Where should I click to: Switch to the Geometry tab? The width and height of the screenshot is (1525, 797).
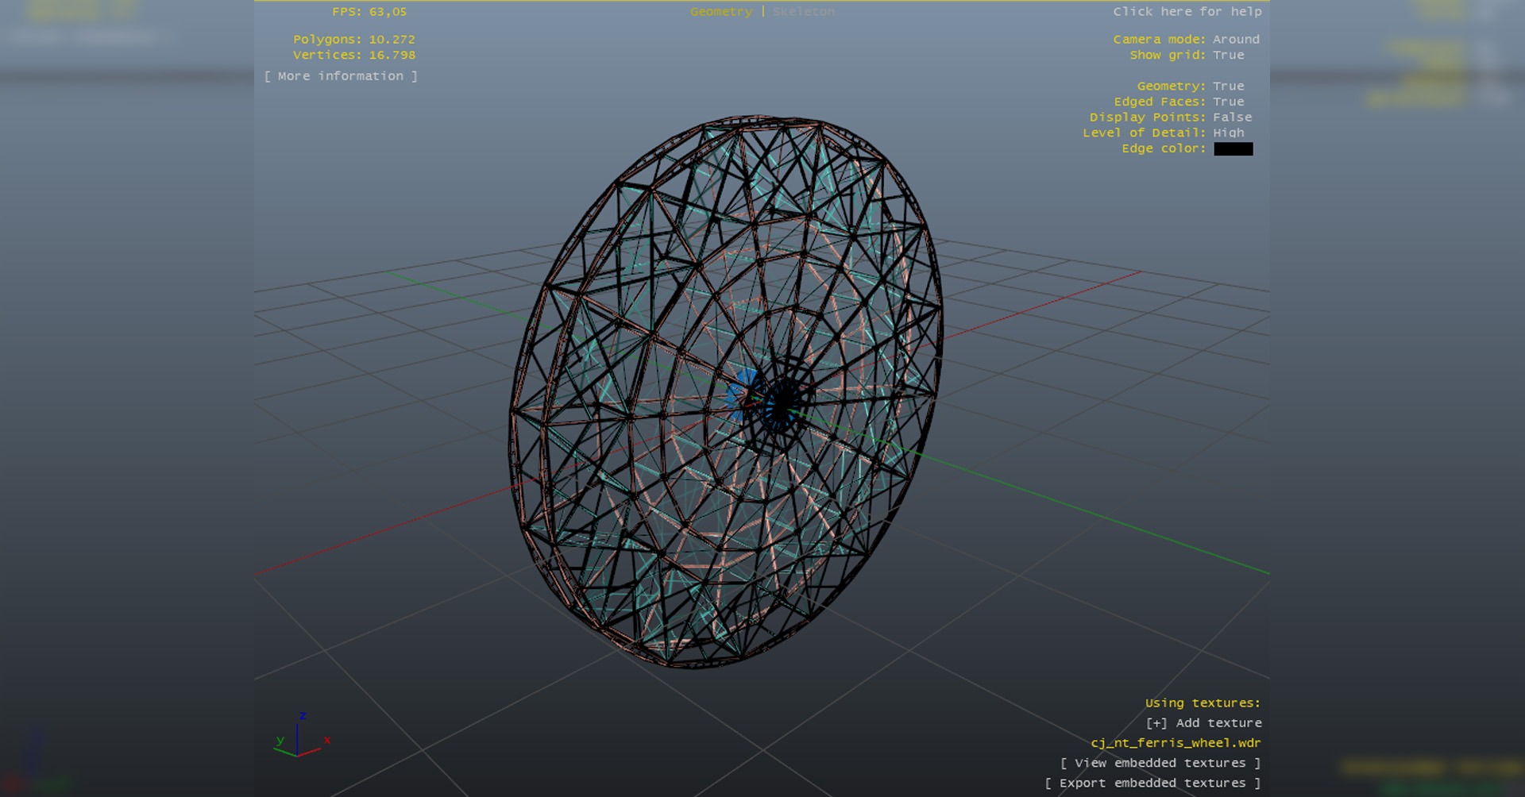click(720, 12)
